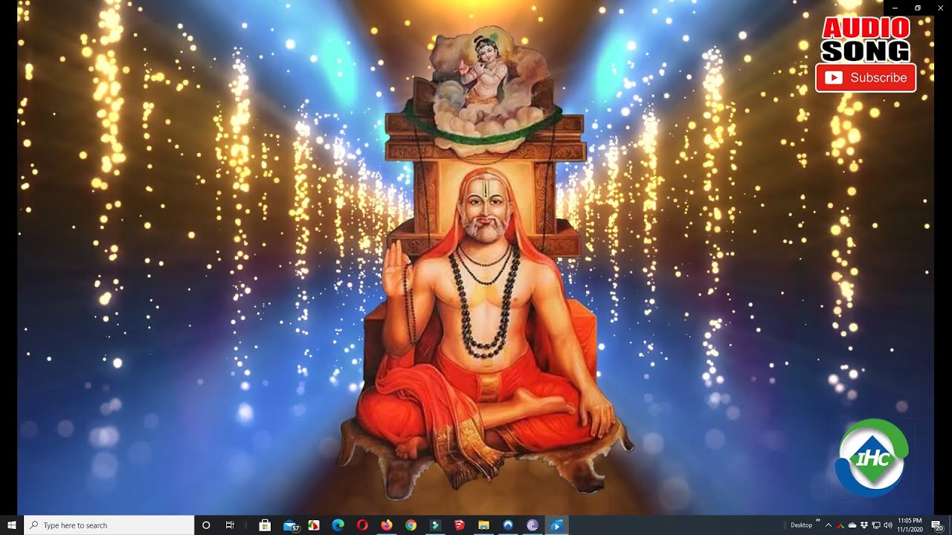
Task: Restore down the window
Action: pyautogui.click(x=918, y=7)
